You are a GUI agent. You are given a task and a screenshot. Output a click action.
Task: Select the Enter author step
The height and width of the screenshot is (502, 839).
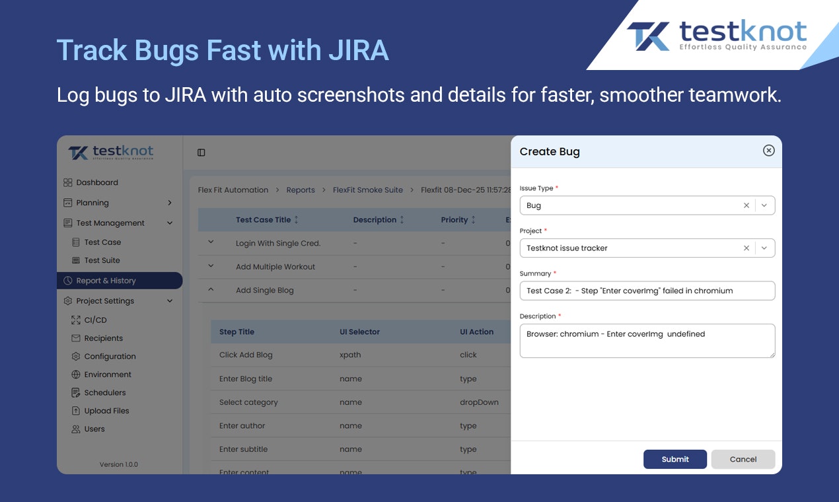pyautogui.click(x=242, y=426)
